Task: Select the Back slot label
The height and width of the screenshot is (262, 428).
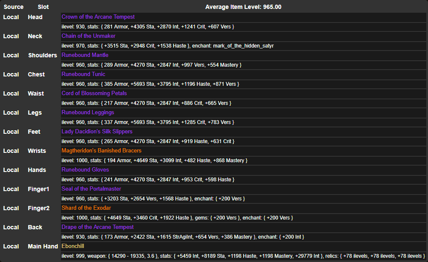Action: click(35, 227)
